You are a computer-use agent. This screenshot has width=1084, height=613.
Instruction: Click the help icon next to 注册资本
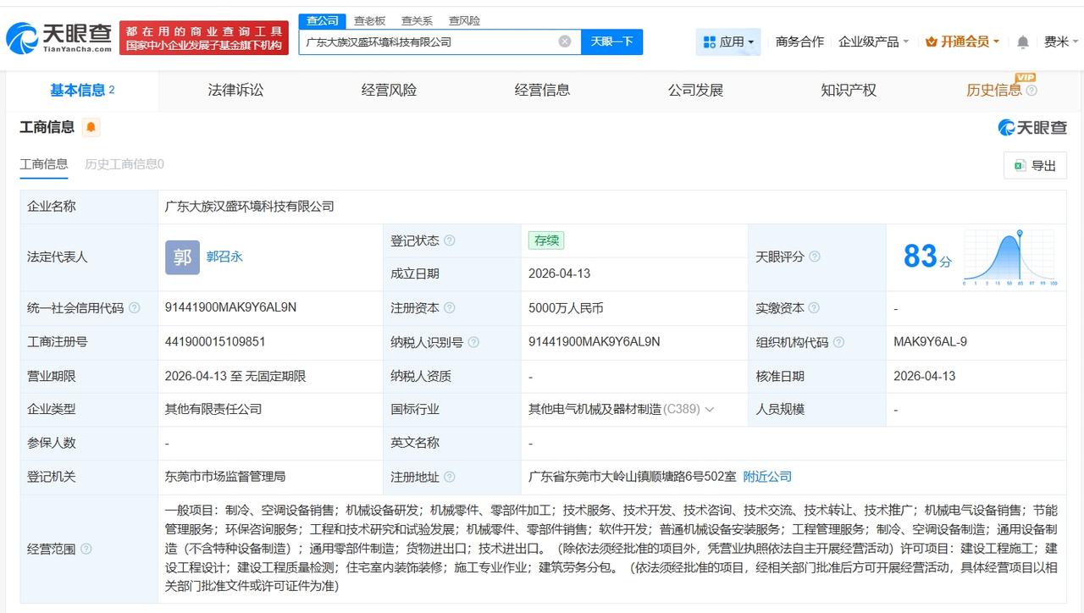point(451,308)
